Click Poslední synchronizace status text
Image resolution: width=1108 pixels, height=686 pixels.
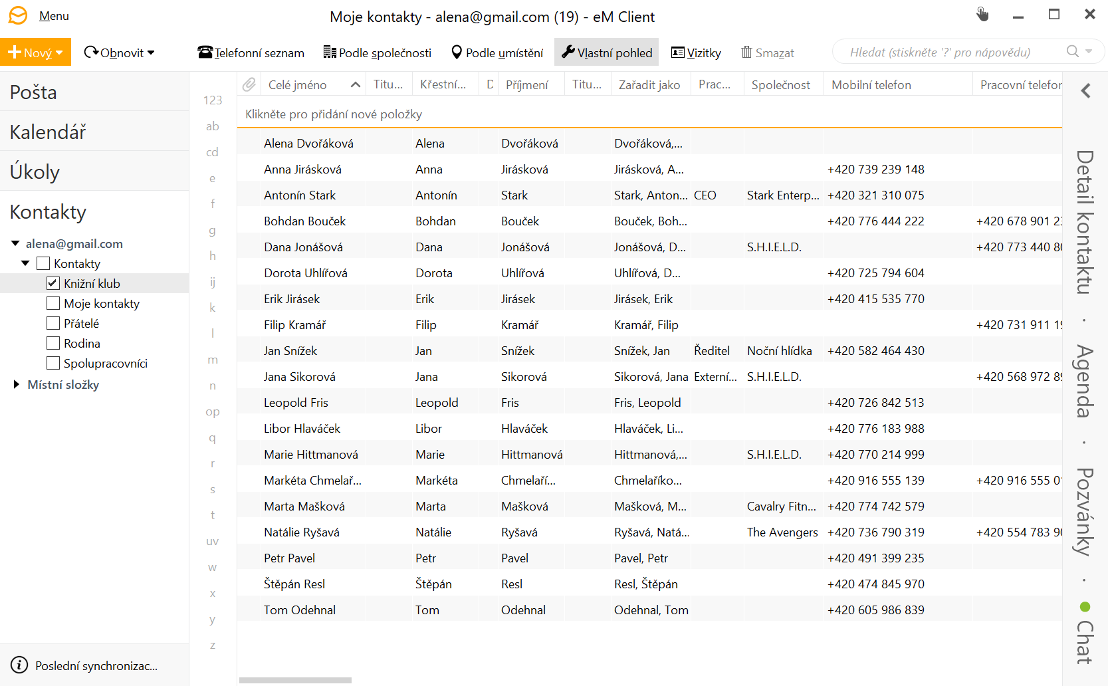96,665
